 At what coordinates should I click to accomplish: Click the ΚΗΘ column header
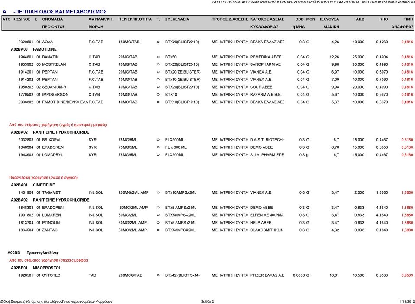[x=383, y=19]
